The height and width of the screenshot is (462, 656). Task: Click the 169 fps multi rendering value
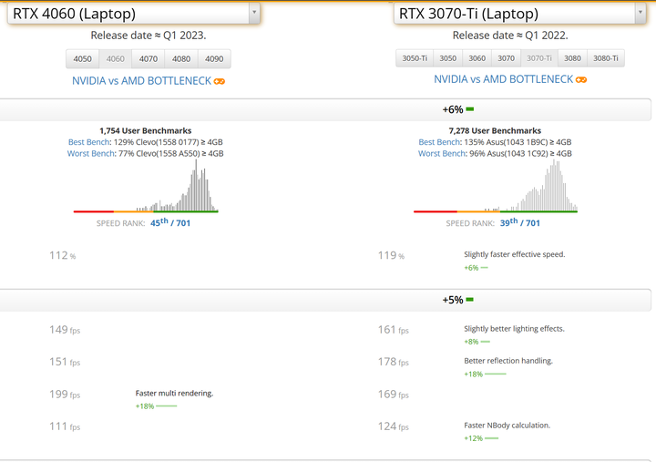394,395
